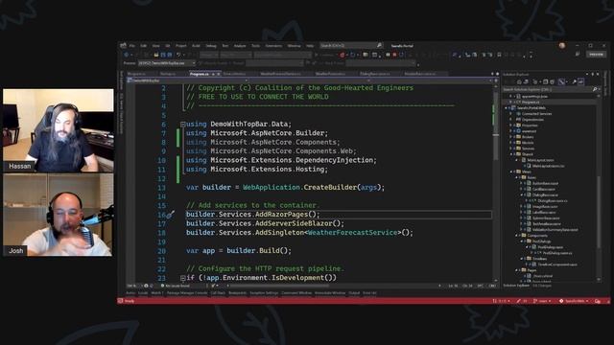The image size is (614, 345).
Task: Collapse the Shared folder
Action: [x=511, y=154]
